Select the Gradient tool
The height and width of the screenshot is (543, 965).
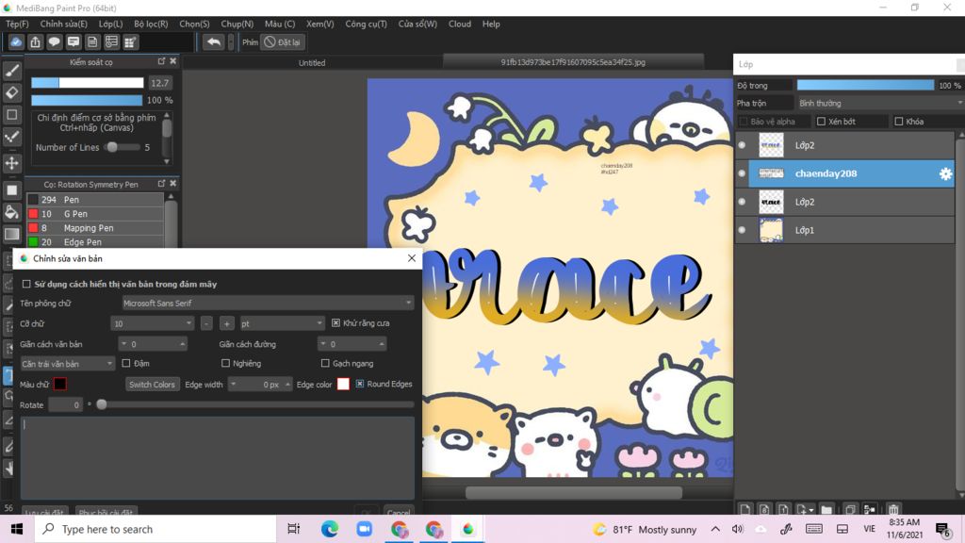11,234
